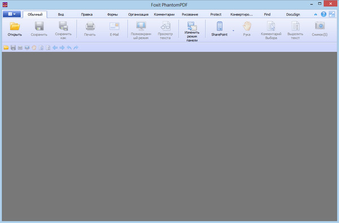Open the Find tab
The image size is (339, 223).
coord(267,15)
